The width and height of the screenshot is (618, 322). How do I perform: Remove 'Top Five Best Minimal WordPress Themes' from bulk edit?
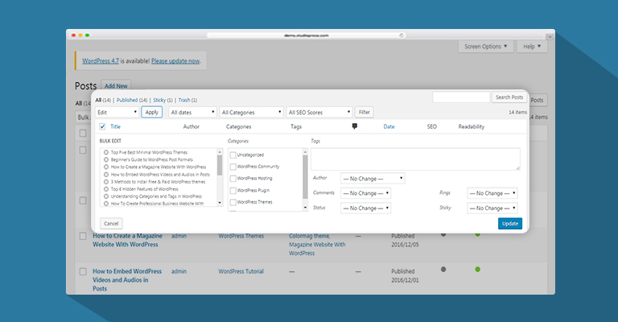(106, 152)
